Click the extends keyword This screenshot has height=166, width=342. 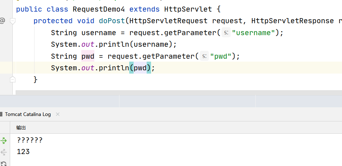coord(144,9)
